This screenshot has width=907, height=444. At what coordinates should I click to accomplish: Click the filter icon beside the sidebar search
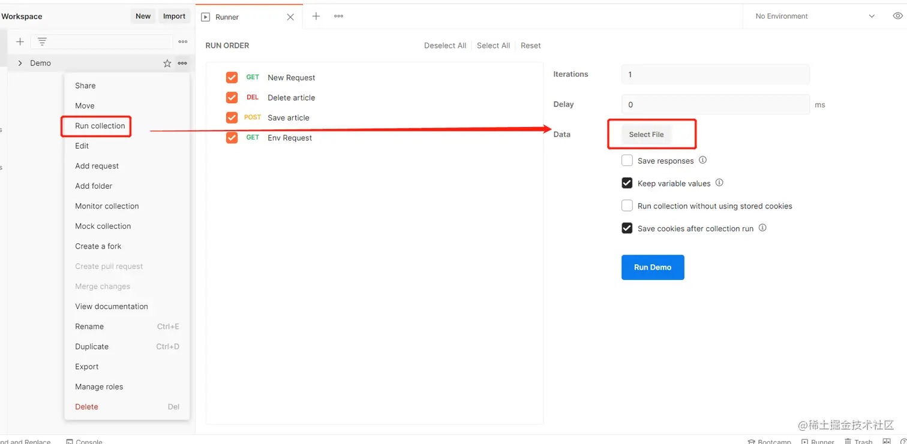(42, 41)
